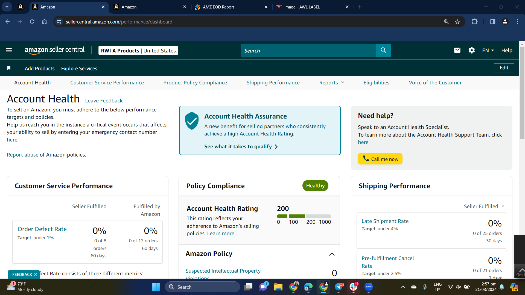The image size is (525, 295).
Task: Switch to the AMZ EOD Report tab
Action: 231,7
